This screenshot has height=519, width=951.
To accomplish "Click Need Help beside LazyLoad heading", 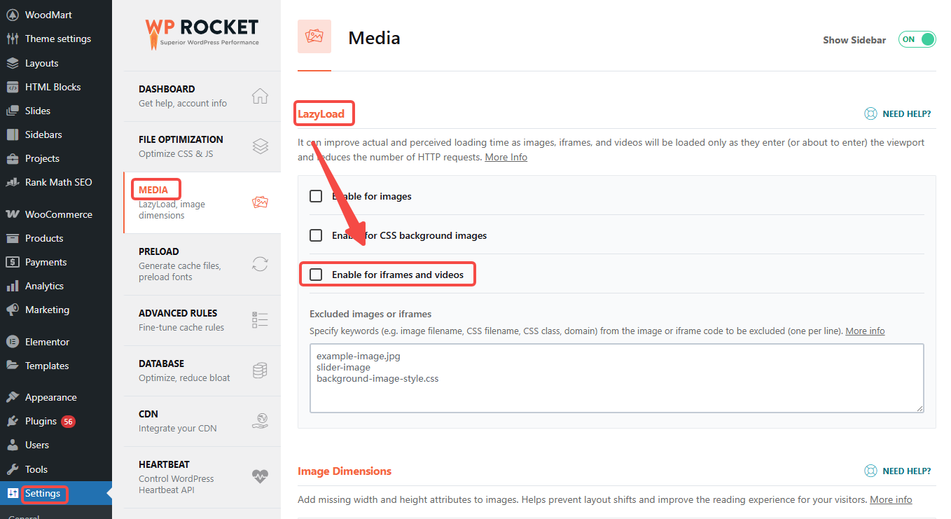I will (x=898, y=113).
